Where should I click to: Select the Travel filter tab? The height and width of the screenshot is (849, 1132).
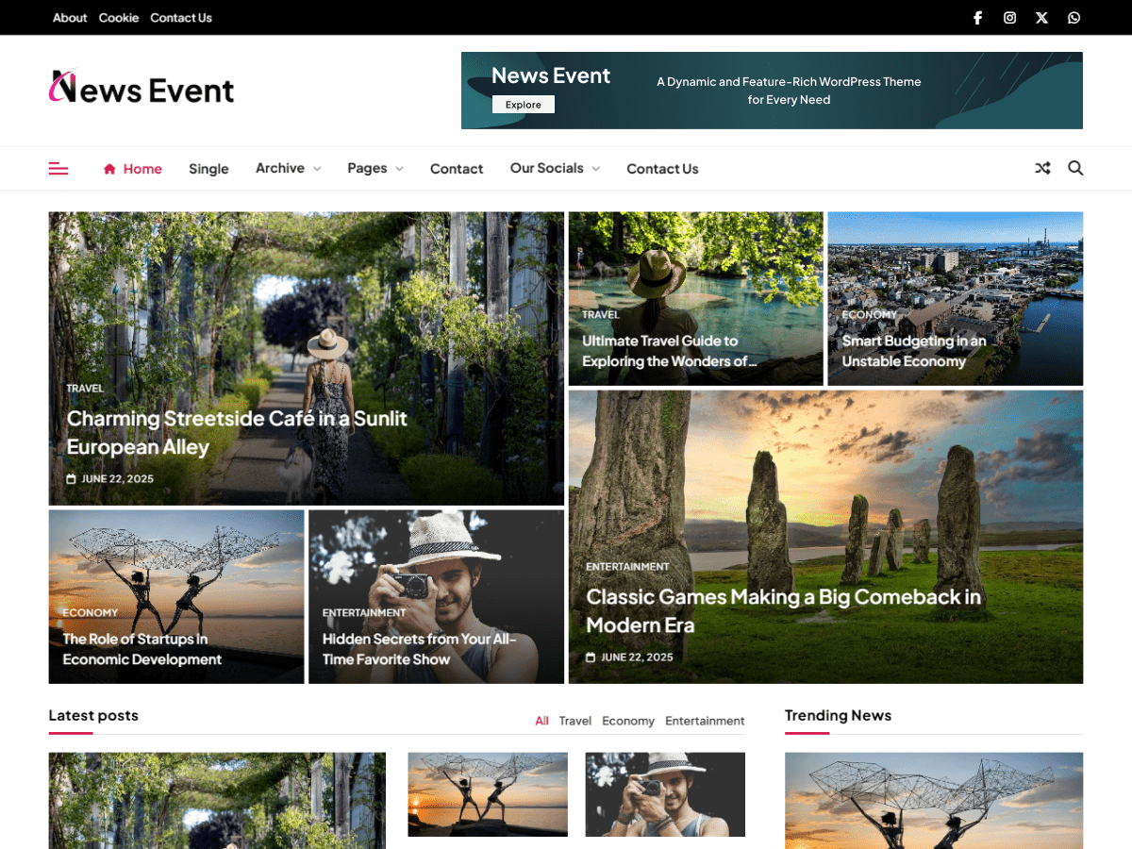(x=574, y=721)
